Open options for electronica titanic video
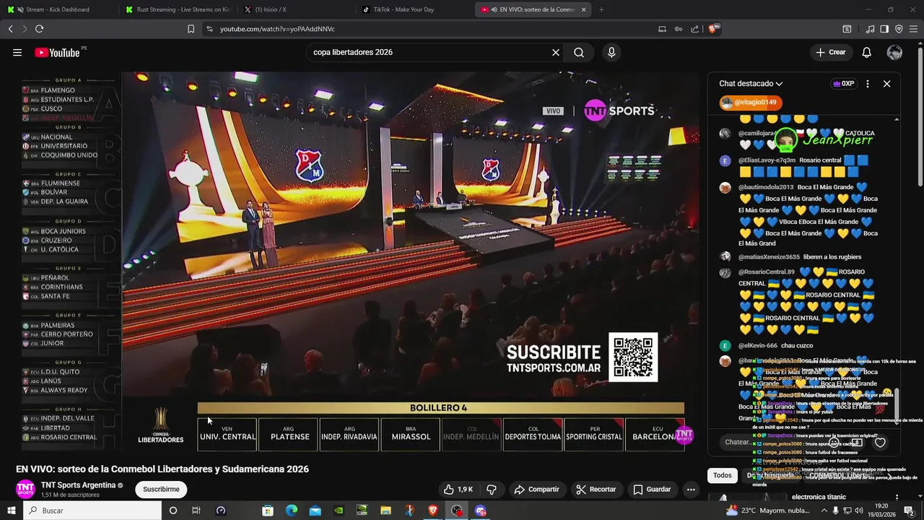This screenshot has height=520, width=924. click(x=897, y=497)
